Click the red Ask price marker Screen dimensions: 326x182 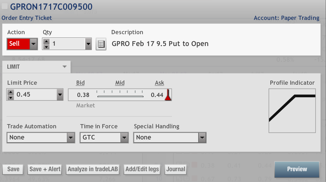pyautogui.click(x=168, y=95)
